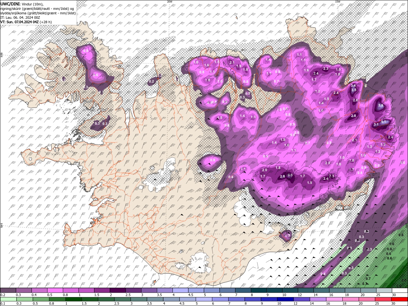Click the 3.4 snowfall value in the northeast
The width and height of the screenshot is (408, 306).
point(353,85)
